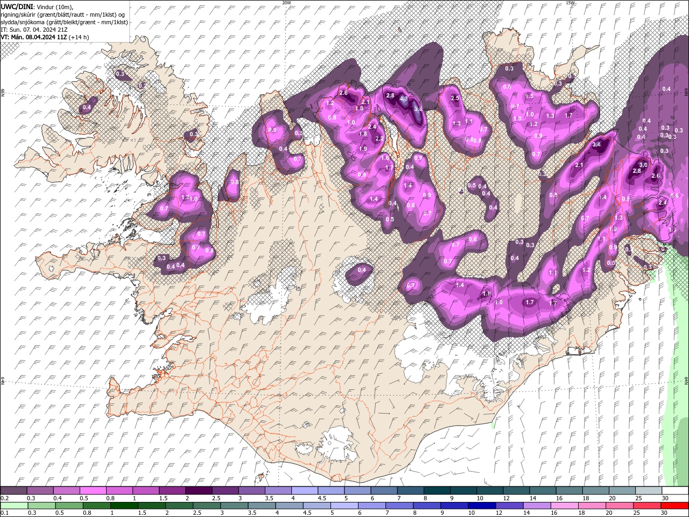
Task: Click the 1.5 value in the northeast snow band
Action: [529, 96]
